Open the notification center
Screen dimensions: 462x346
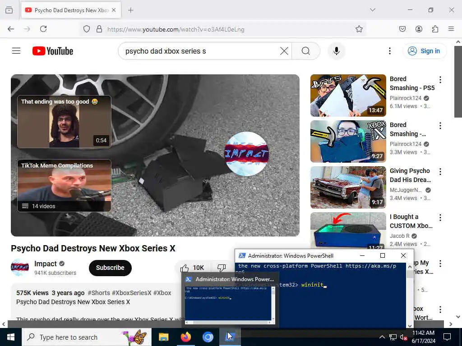pos(447,337)
